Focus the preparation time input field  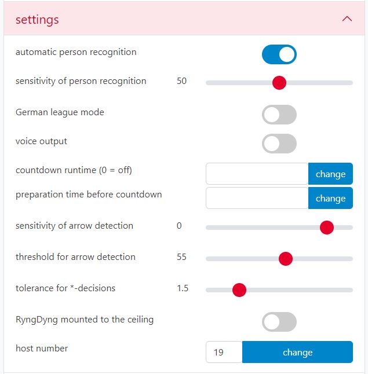tap(257, 198)
